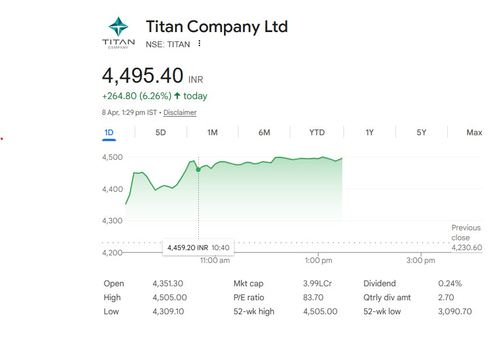Show the 1M price chart

click(x=212, y=132)
